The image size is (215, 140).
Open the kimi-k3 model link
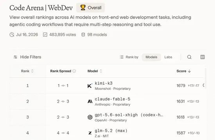[x=104, y=83]
